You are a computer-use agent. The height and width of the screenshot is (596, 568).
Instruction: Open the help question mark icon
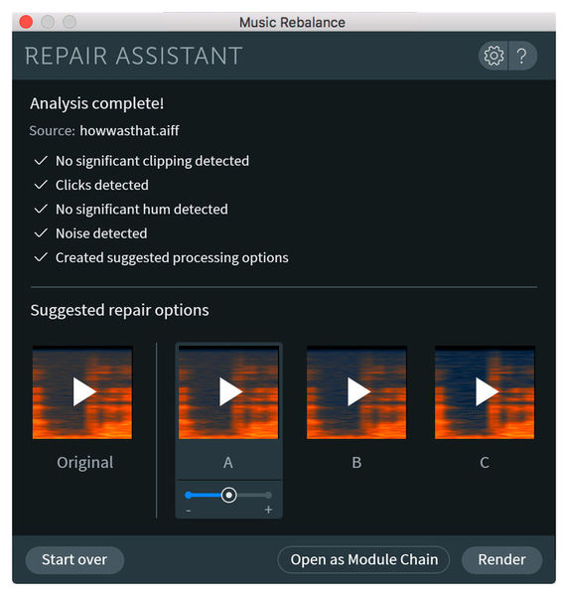coord(522,56)
